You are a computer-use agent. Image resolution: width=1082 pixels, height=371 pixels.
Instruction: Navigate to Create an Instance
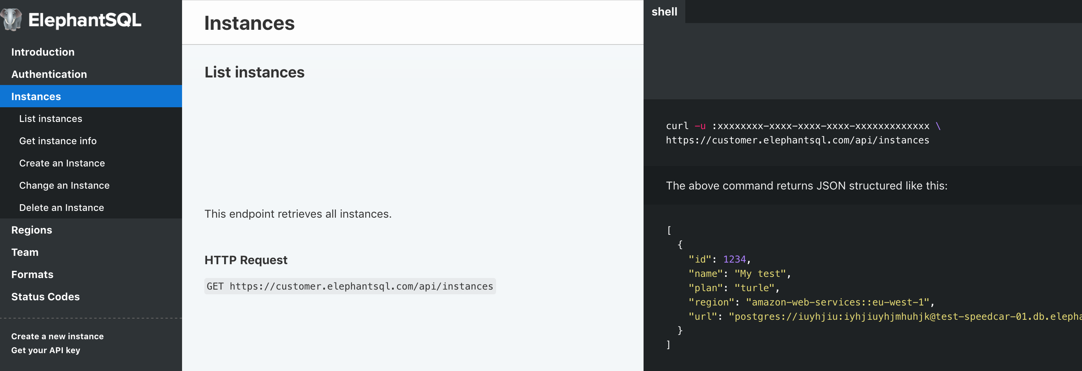[62, 163]
